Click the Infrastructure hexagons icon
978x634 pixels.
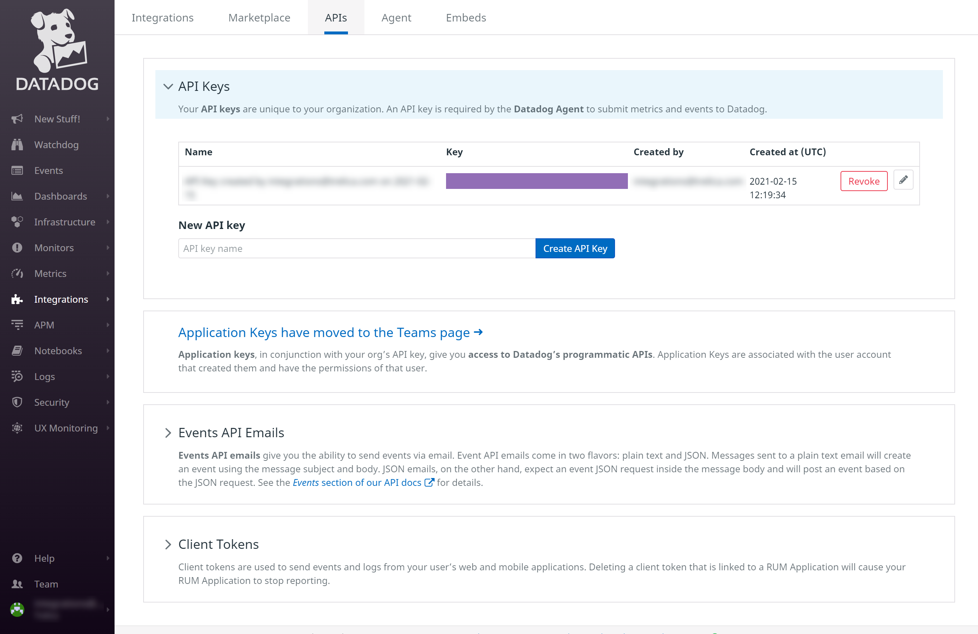click(x=17, y=222)
